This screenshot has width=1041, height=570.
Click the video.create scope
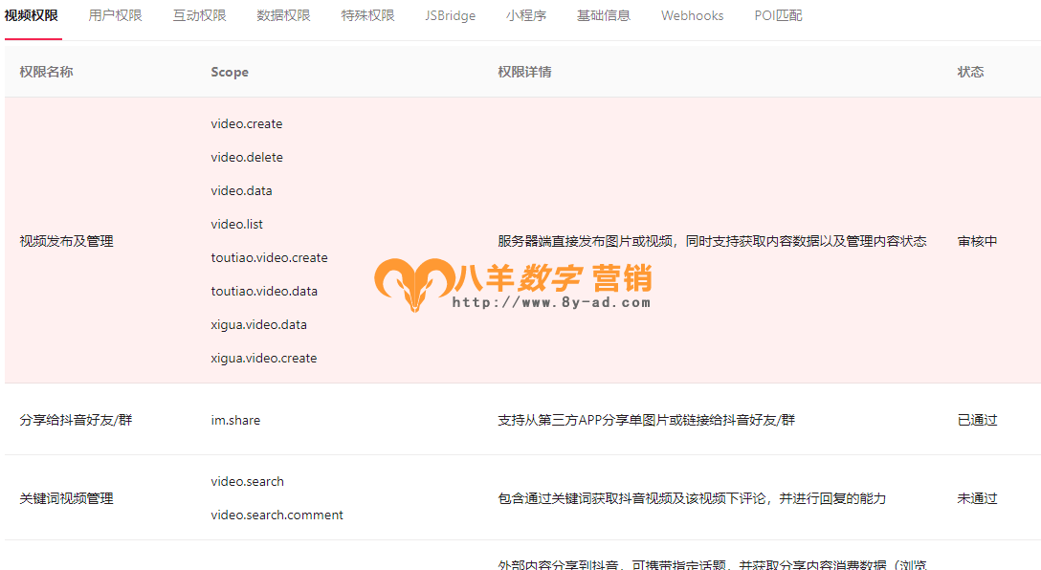coord(246,123)
